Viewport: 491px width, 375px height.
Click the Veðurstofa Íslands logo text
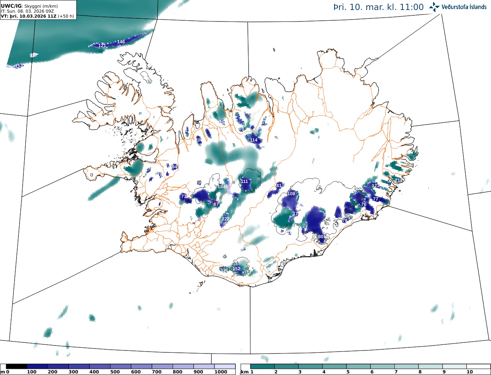pyautogui.click(x=464, y=7)
